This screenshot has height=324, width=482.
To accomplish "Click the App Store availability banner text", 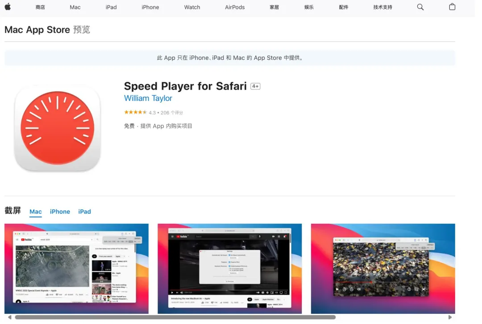I will 230,58.
